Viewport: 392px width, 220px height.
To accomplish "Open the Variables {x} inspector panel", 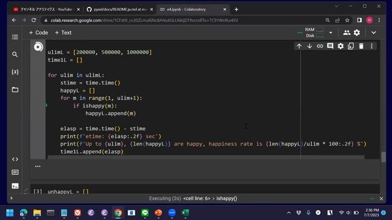I will click(x=15, y=72).
